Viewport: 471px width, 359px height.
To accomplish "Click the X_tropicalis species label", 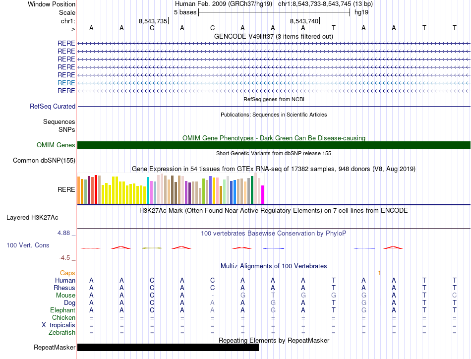I will (59, 325).
